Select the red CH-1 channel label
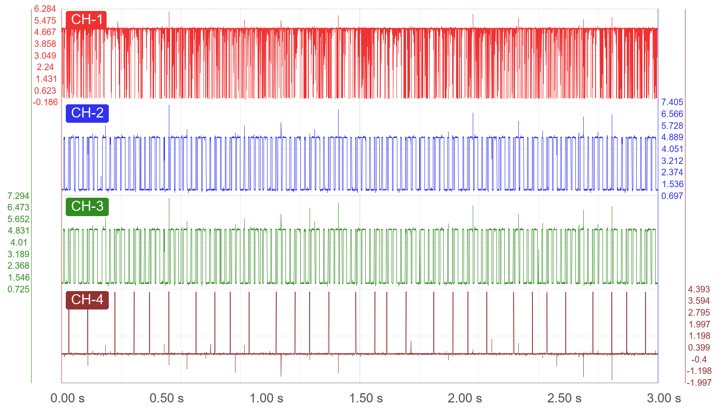The height and width of the screenshot is (409, 728). (x=87, y=20)
